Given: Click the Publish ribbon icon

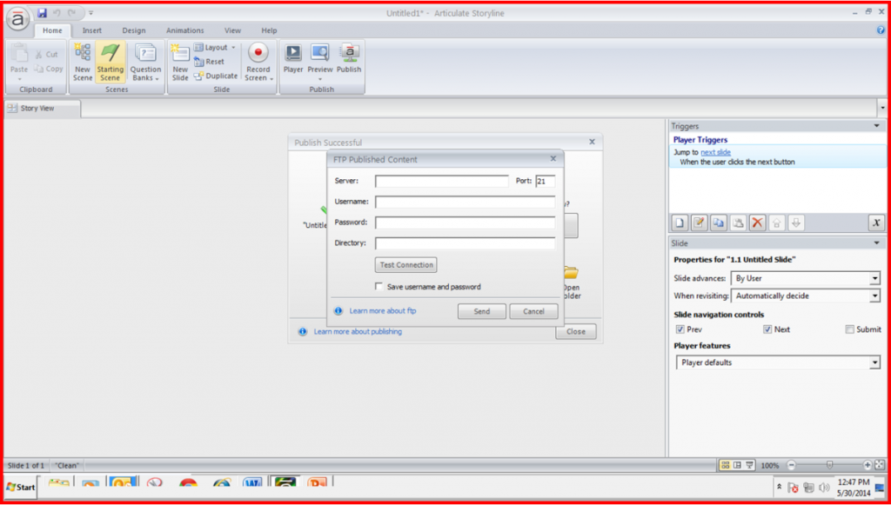Looking at the screenshot, I should click(x=349, y=59).
